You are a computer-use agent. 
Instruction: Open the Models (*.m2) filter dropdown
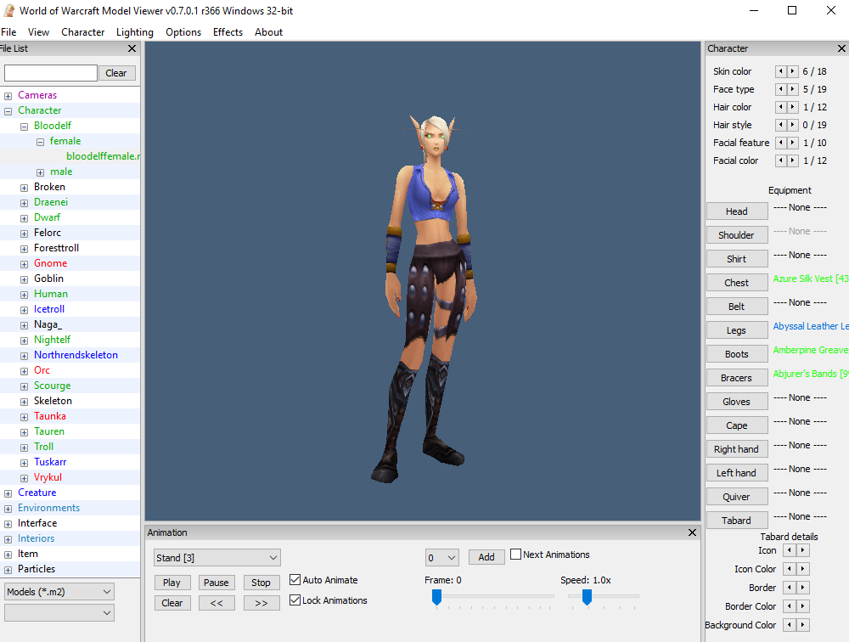click(x=59, y=592)
